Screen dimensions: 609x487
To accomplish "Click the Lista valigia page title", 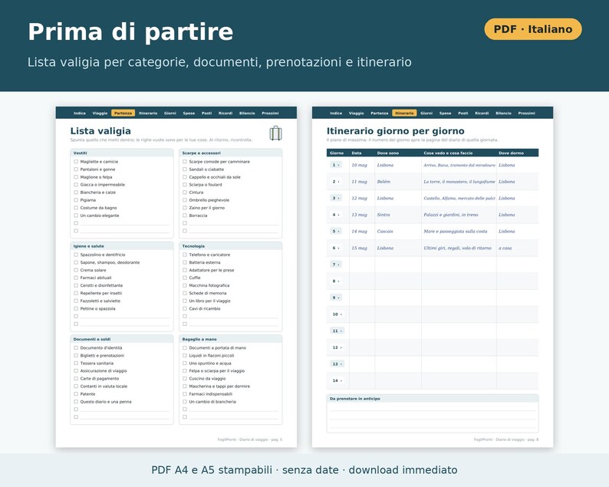I will click(x=100, y=131).
